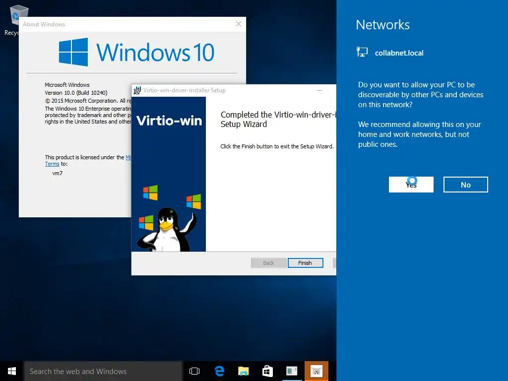This screenshot has height=381, width=508.
Task: Click the collabnet.local network name
Action: [399, 53]
